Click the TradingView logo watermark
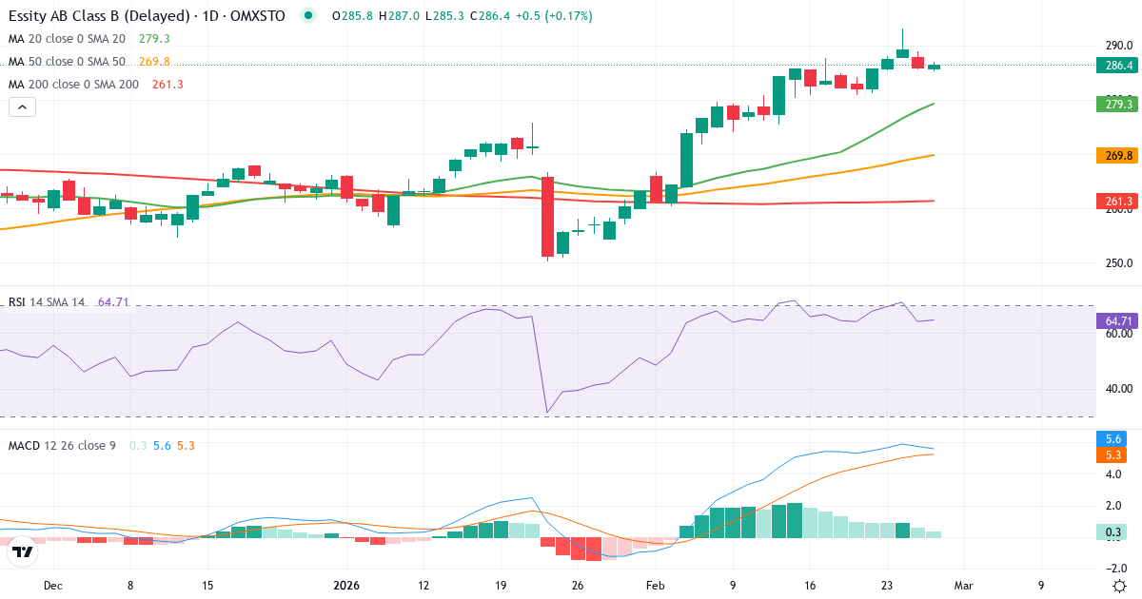The height and width of the screenshot is (599, 1142). pos(21,550)
